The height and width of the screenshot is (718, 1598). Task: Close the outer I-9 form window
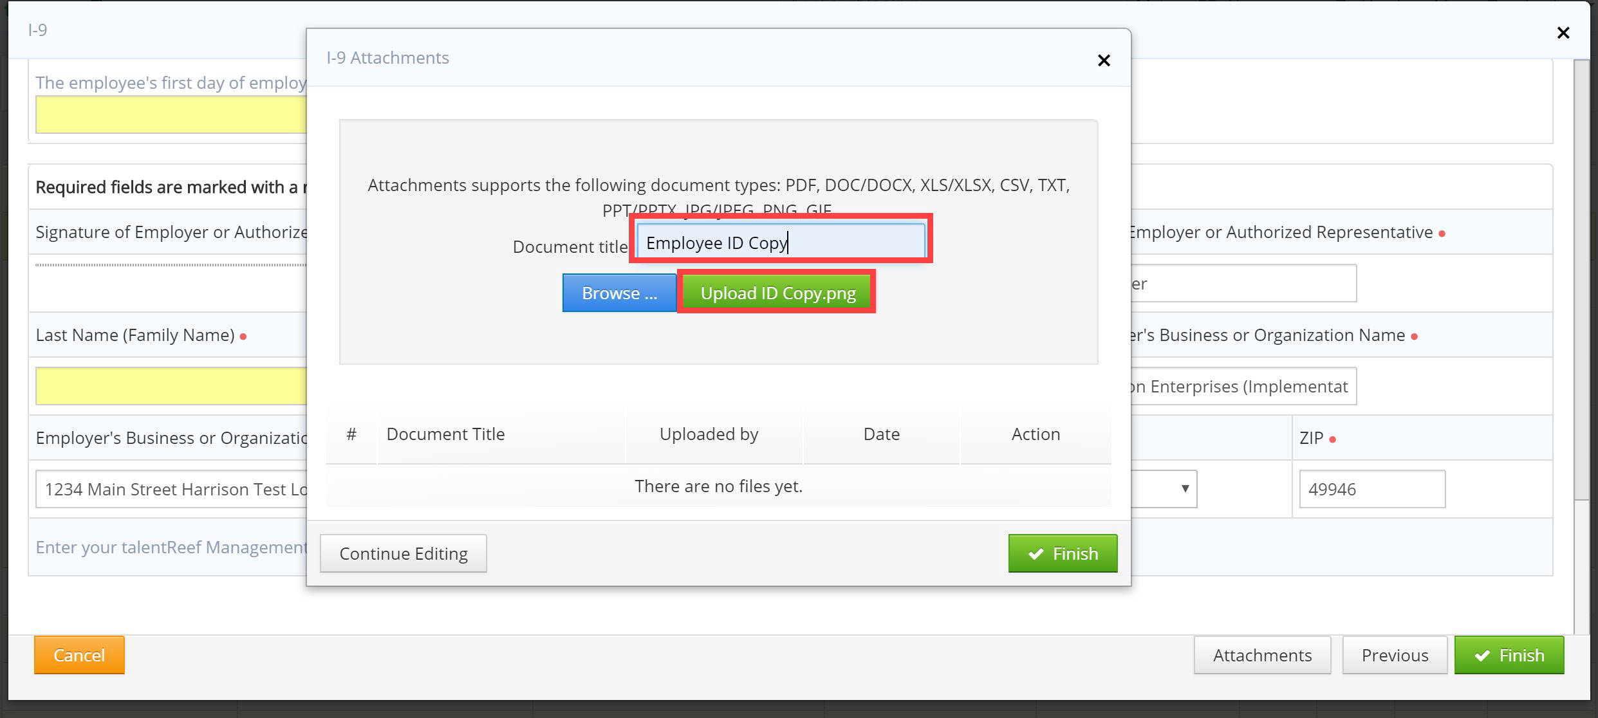(x=1563, y=33)
